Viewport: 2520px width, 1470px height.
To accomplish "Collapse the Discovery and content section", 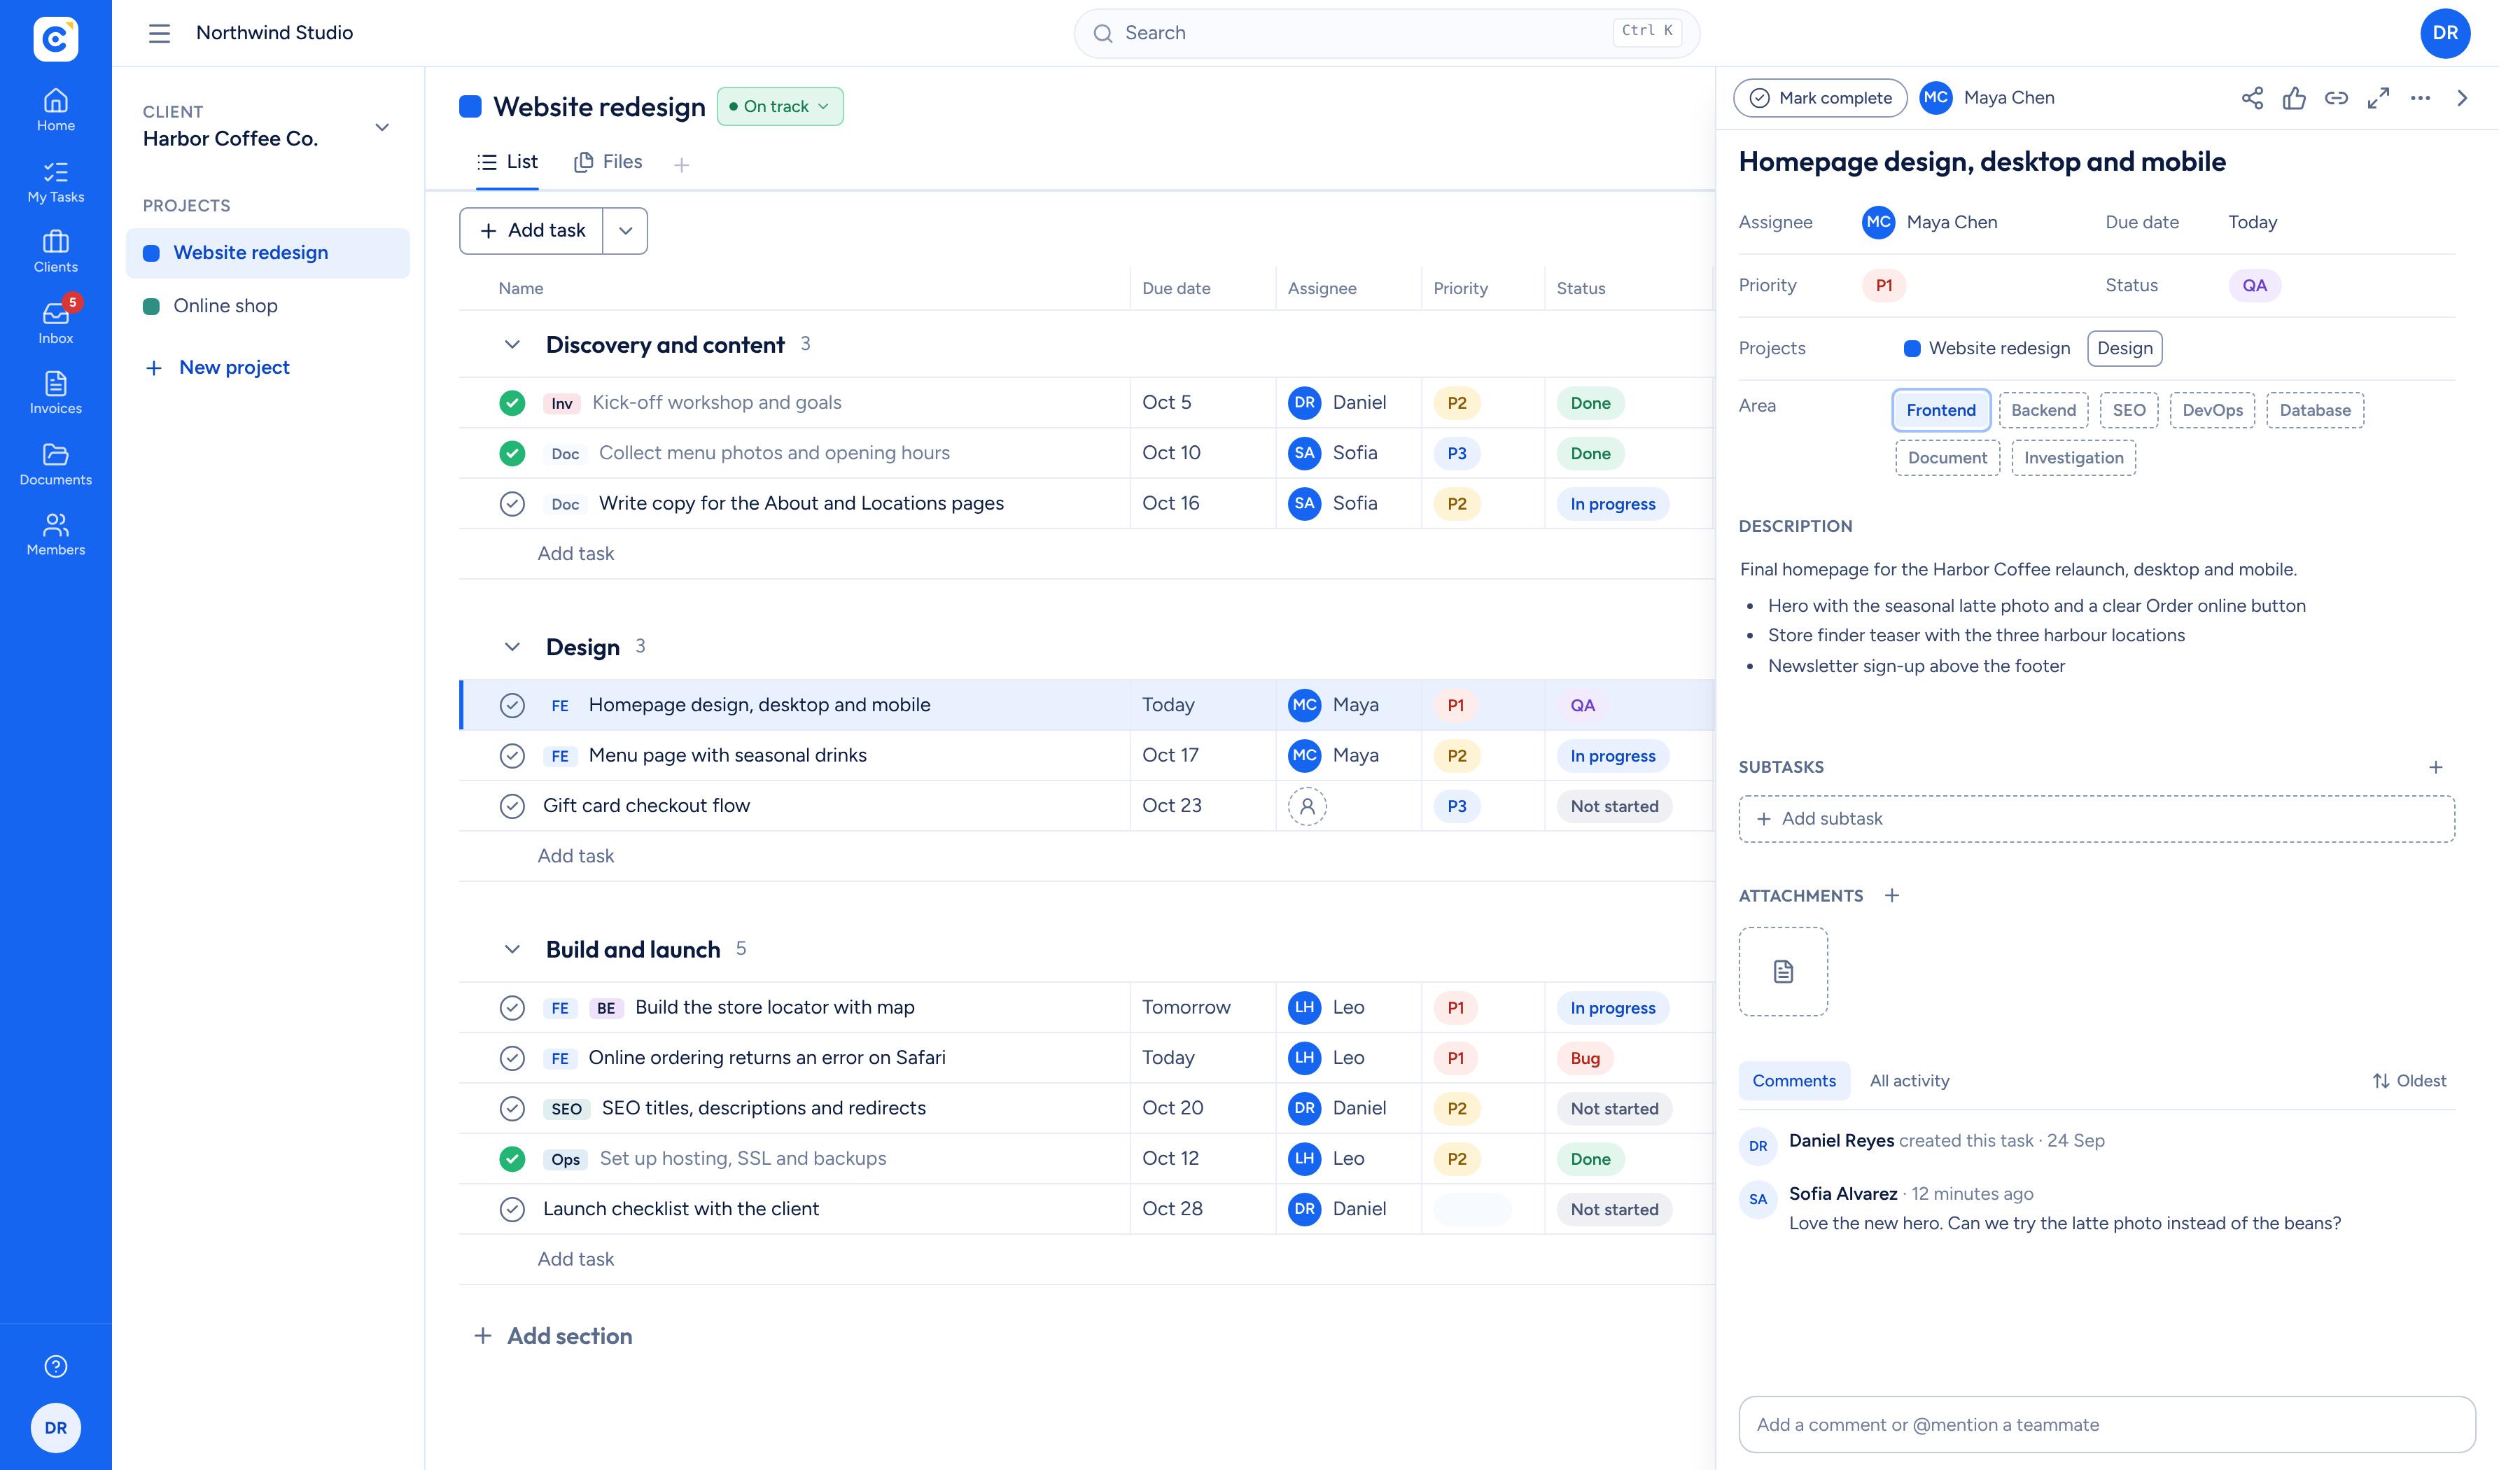I will [x=512, y=345].
